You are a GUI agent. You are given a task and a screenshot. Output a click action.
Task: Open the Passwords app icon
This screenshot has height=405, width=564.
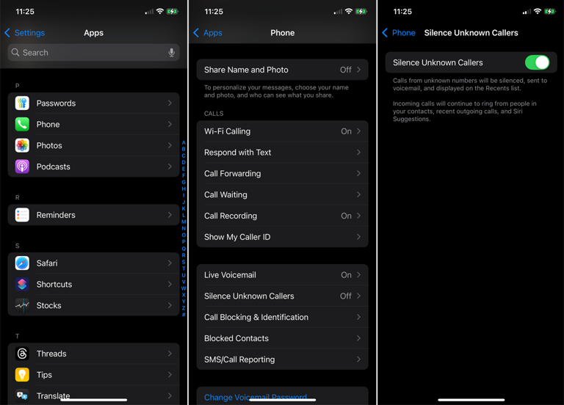(x=22, y=103)
